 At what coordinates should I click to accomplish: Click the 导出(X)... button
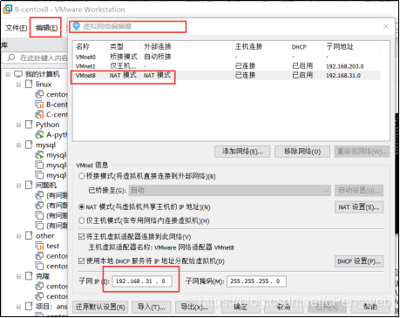point(194,307)
